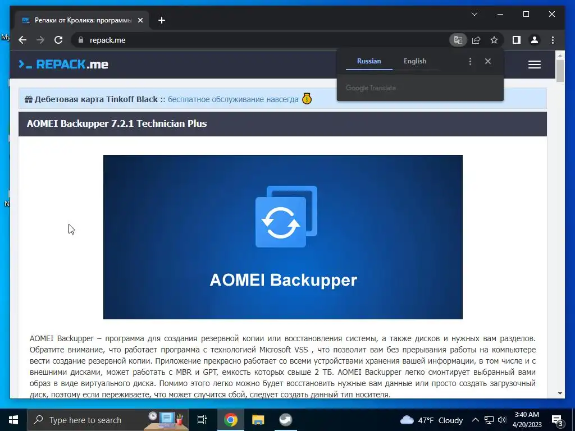
Task: Open the 3:40 AM clock and calendar
Action: (527, 420)
